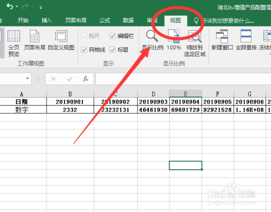This screenshot has width=271, height=212.
Task: Select cell showing 46461930
Action: 153,110
